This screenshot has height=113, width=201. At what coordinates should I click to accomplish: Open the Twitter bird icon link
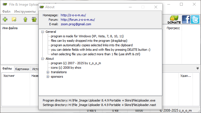point(195,19)
